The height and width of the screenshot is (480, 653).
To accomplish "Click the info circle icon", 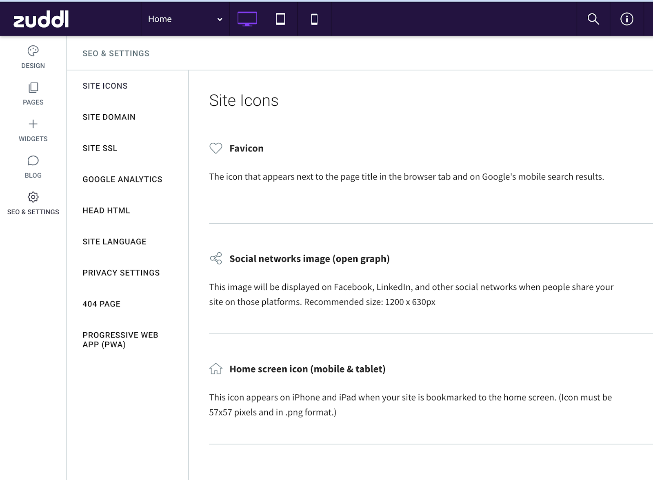I will pos(626,19).
